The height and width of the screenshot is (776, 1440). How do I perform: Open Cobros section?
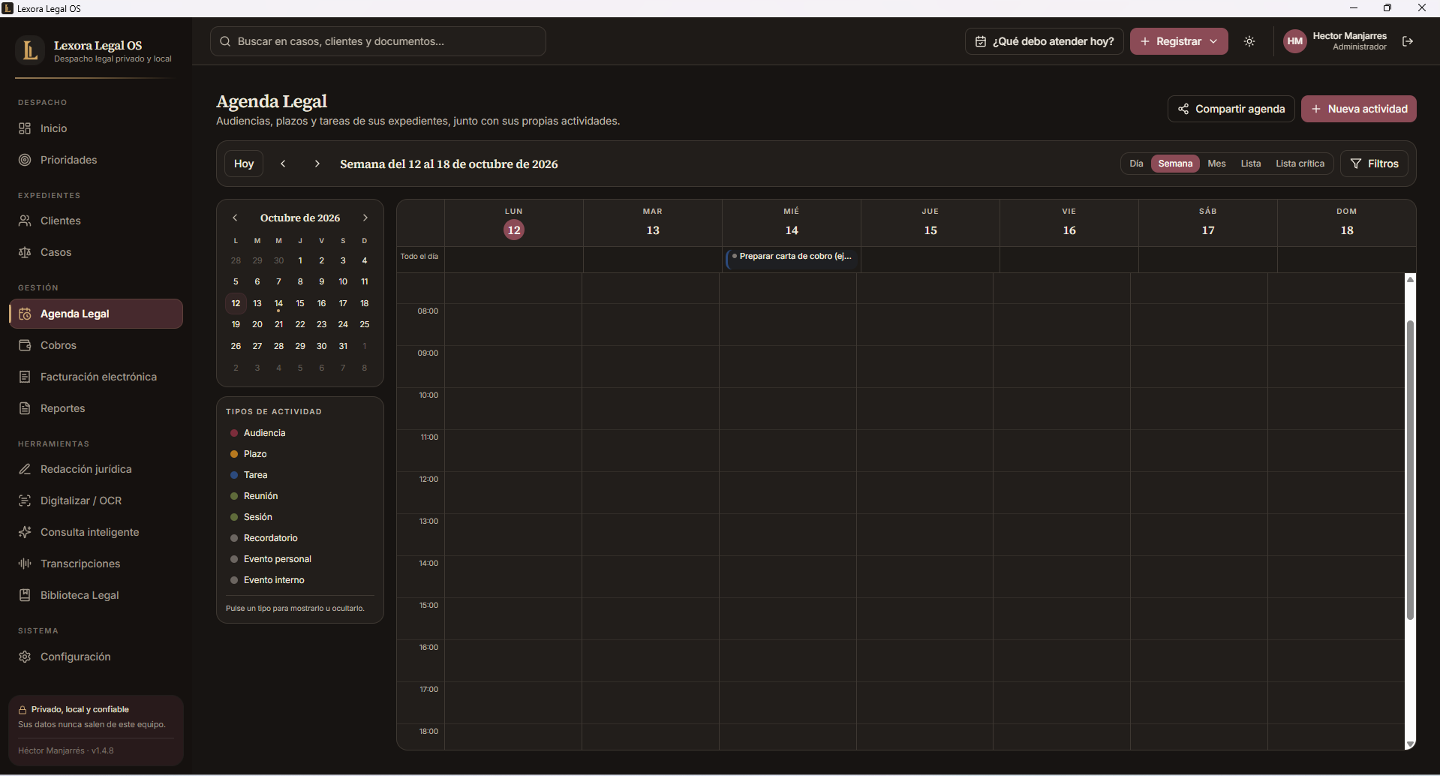pyautogui.click(x=95, y=345)
